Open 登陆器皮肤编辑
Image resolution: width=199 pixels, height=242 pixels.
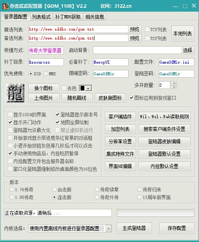tap(165, 141)
